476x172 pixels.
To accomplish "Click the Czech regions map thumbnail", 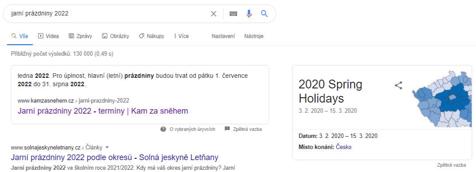I will pyautogui.click(x=441, y=98).
